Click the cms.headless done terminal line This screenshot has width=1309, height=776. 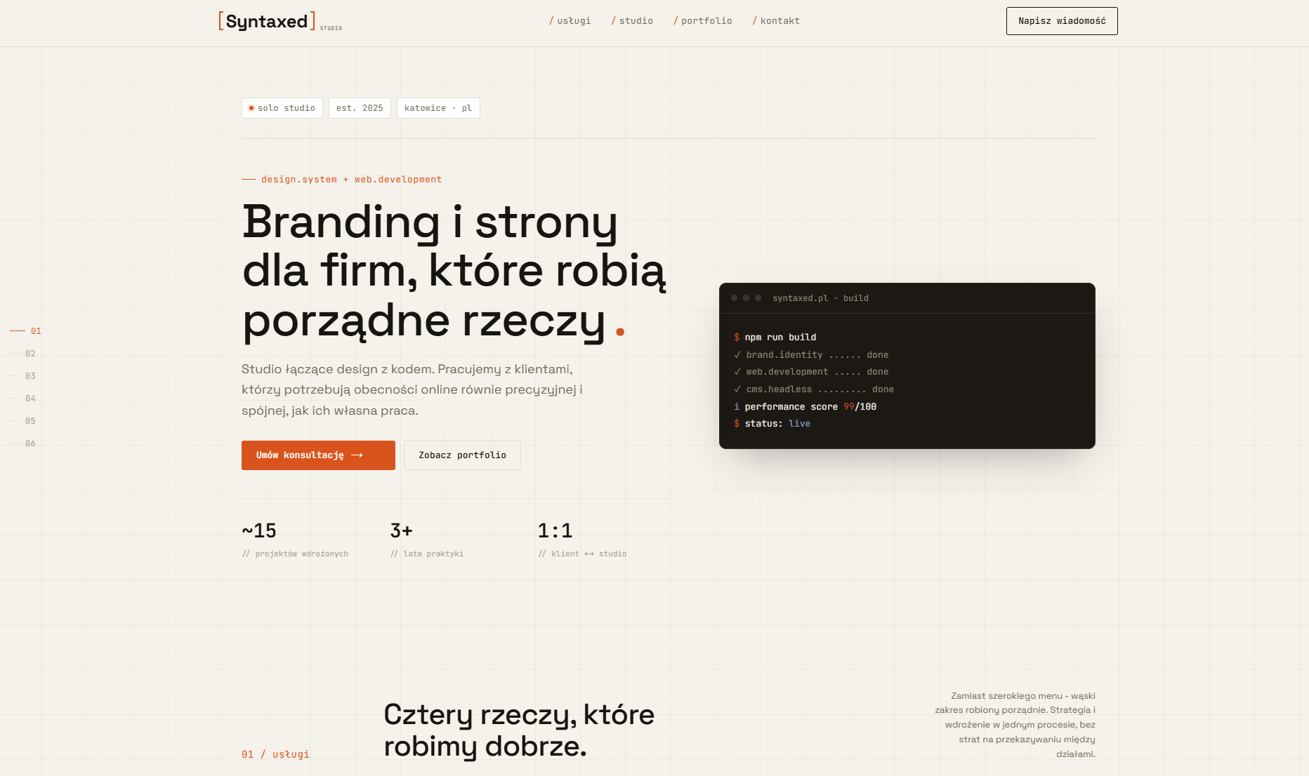click(x=814, y=389)
